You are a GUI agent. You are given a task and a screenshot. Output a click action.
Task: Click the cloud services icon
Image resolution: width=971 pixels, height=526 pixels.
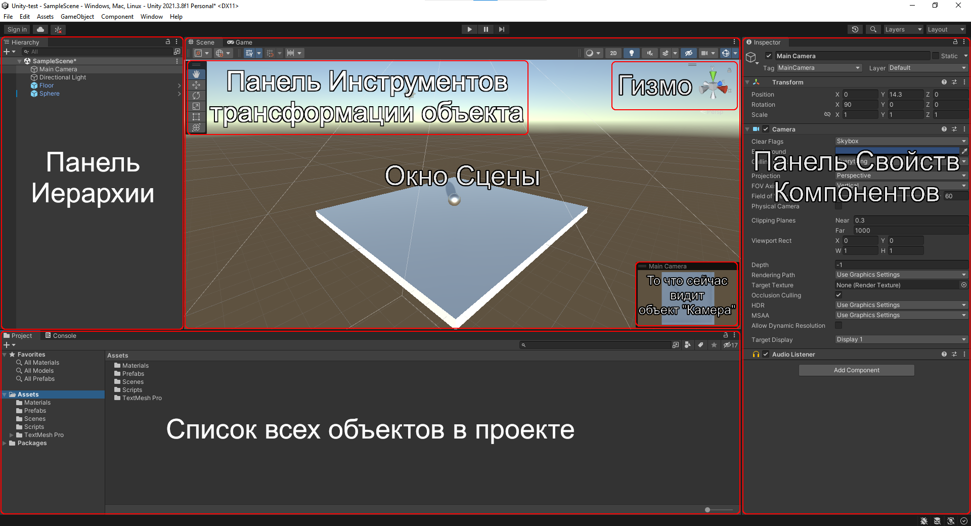(x=40, y=29)
